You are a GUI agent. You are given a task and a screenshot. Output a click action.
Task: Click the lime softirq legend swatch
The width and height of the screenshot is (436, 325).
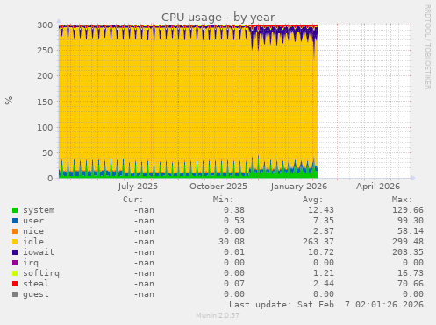[x=15, y=273]
